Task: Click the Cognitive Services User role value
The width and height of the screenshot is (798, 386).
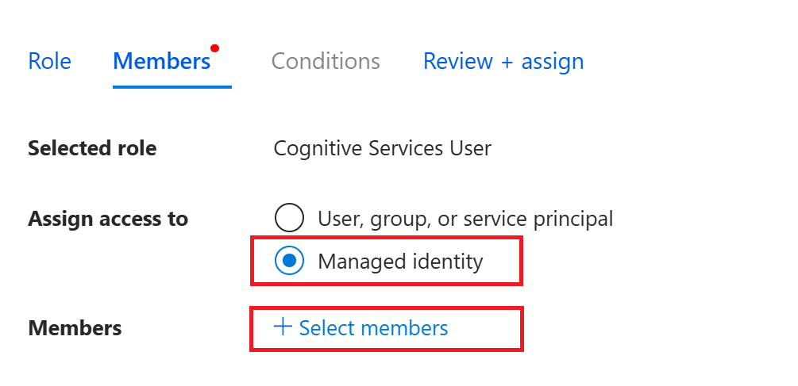Action: pyautogui.click(x=382, y=148)
